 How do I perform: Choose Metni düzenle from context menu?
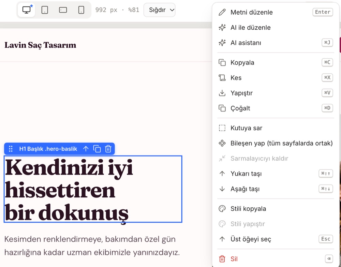tap(276, 12)
